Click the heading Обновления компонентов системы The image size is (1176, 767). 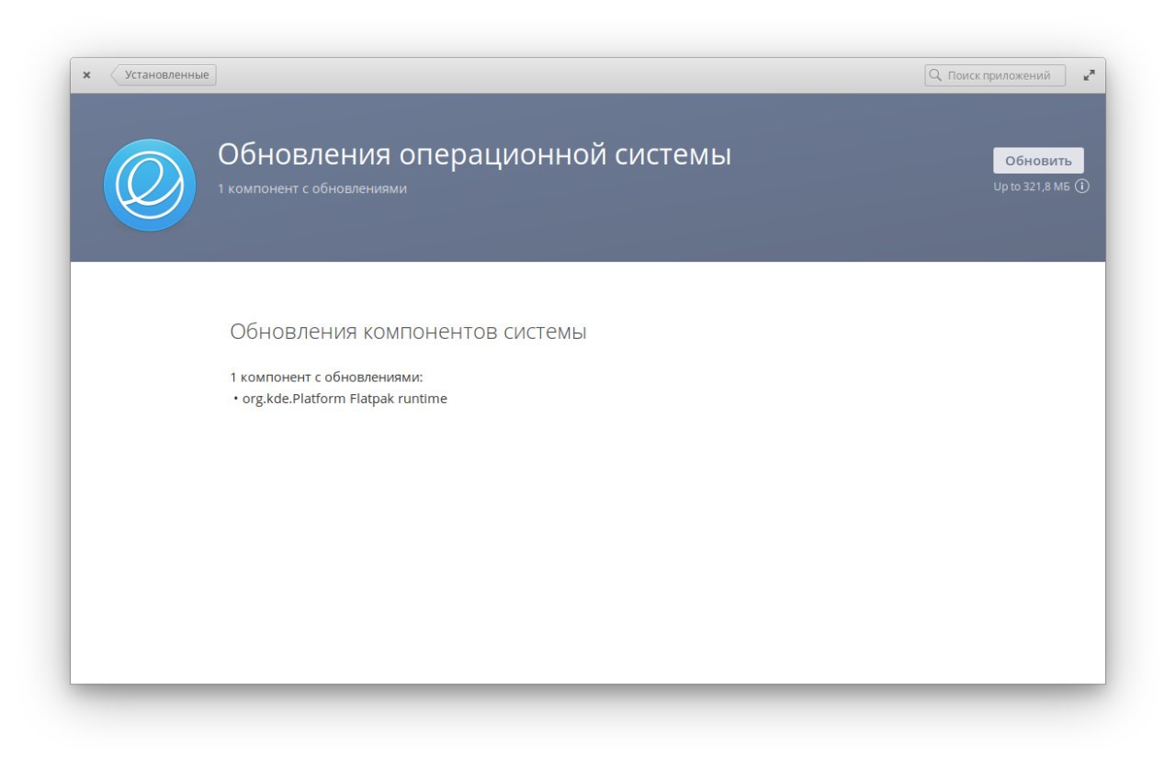pyautogui.click(x=408, y=332)
